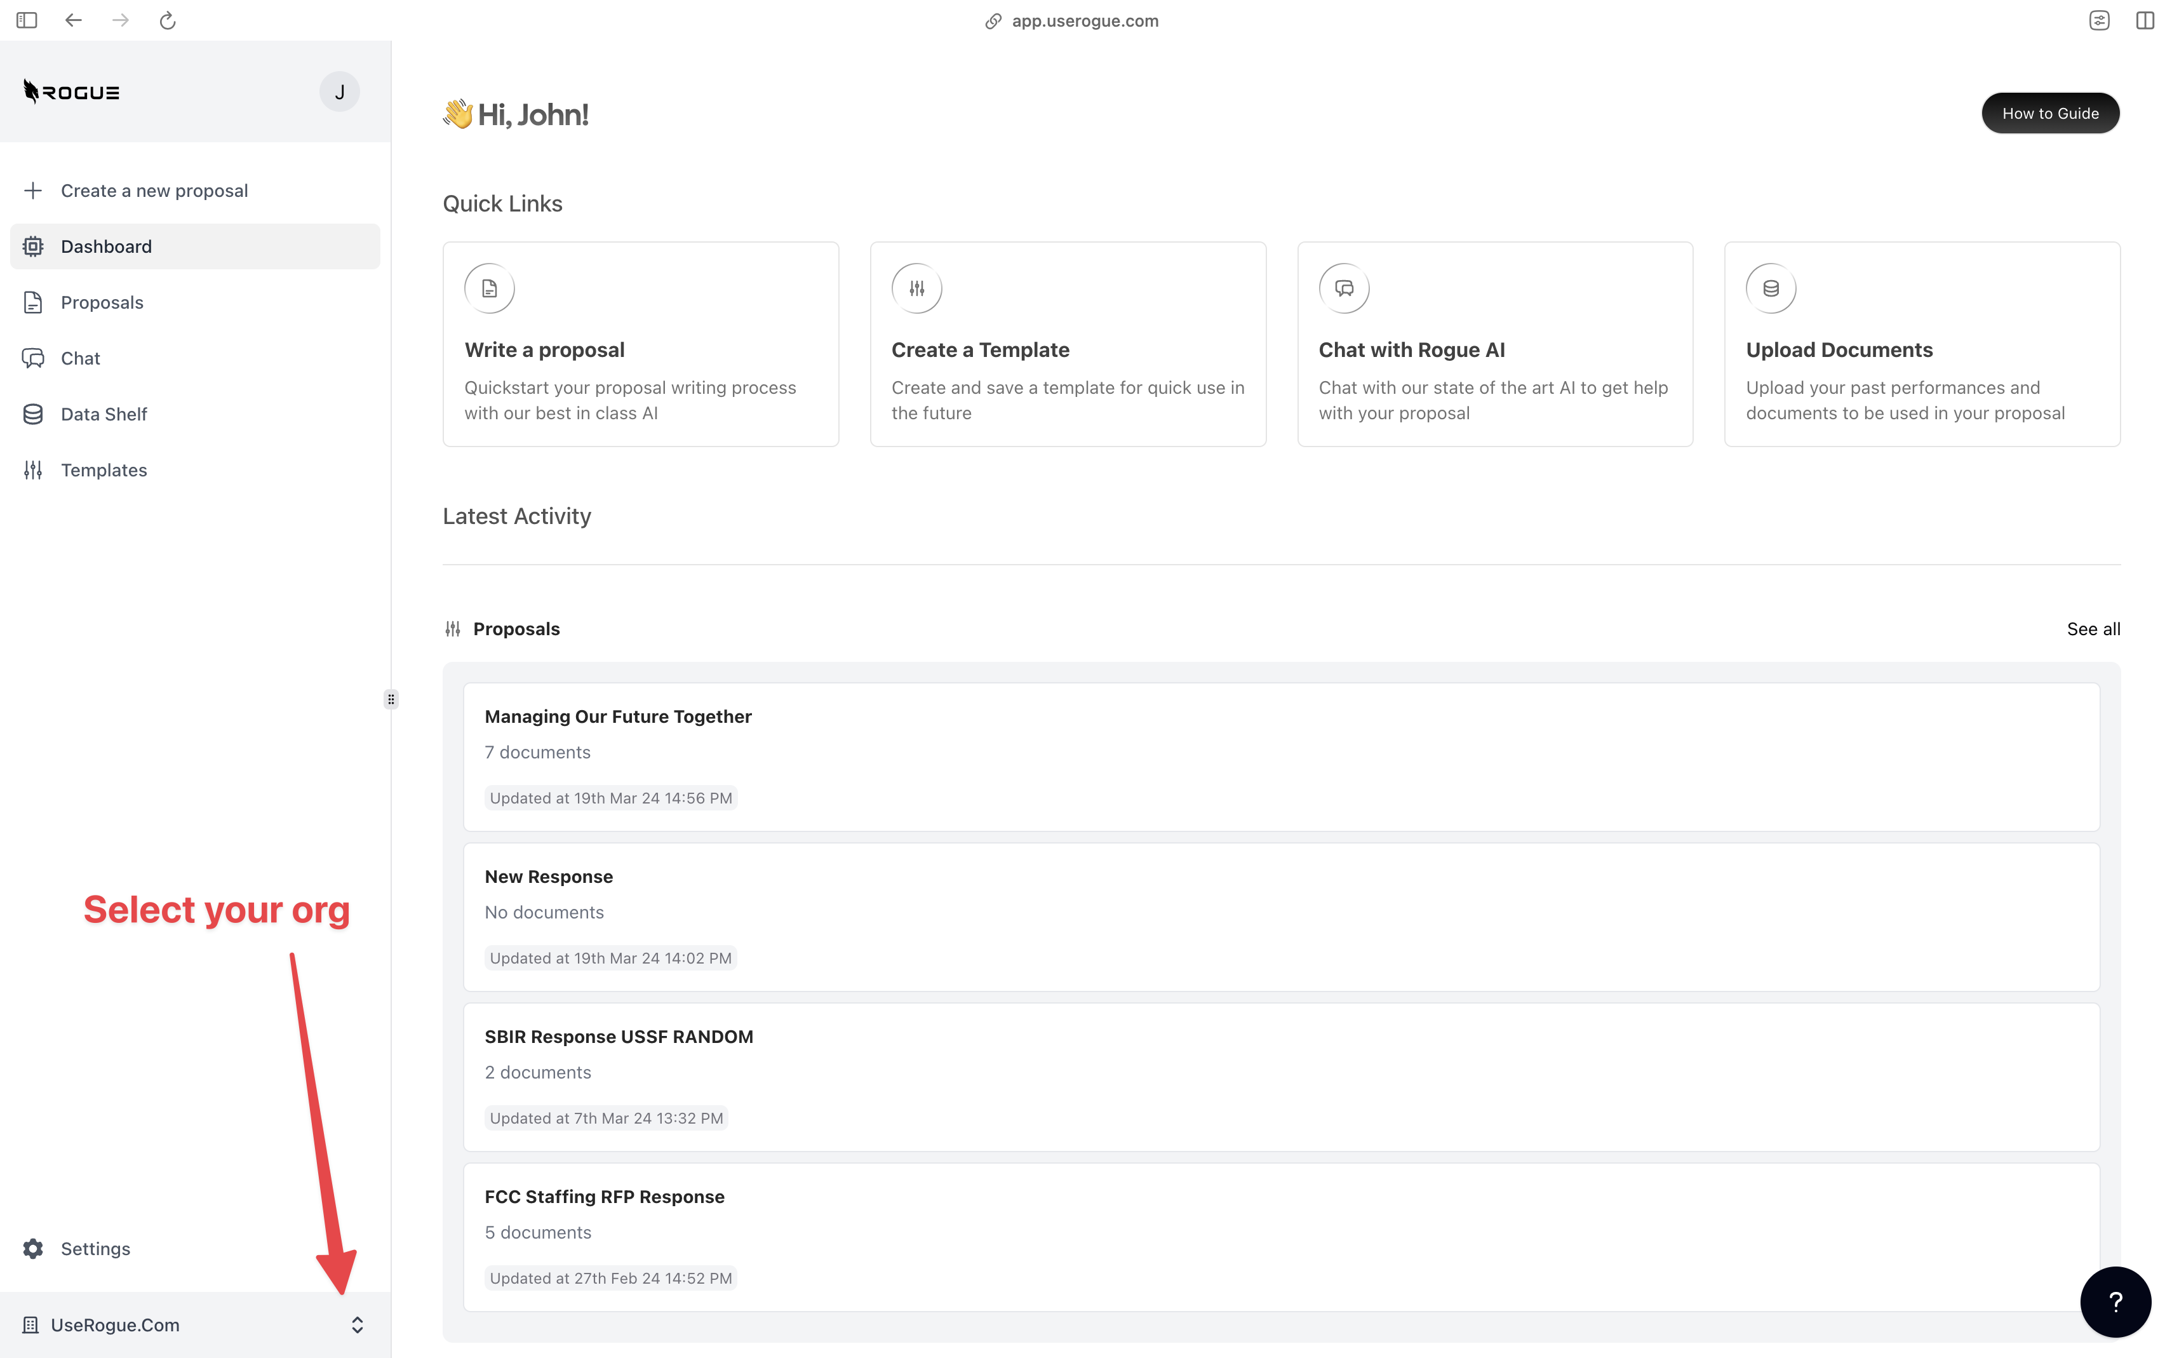The image size is (2172, 1358).
Task: Click Create a new proposal
Action: [x=154, y=191]
